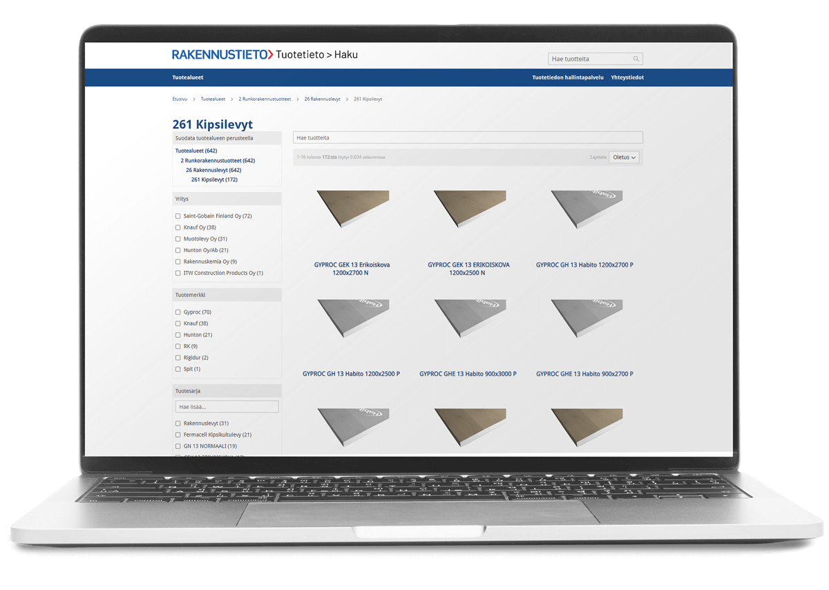829x590 pixels.
Task: Open GYPROC GH 13 Habito 1200x2500 P link
Action: [351, 374]
